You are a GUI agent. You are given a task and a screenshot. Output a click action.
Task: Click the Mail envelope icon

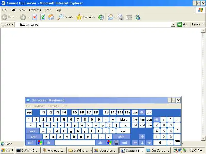[111, 17]
